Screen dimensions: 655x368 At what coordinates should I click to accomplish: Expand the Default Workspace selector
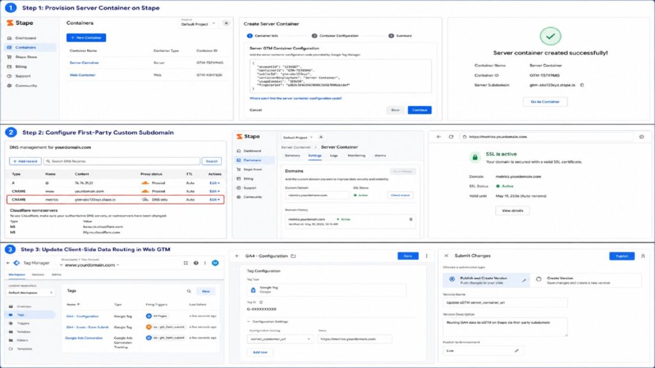[x=31, y=293]
